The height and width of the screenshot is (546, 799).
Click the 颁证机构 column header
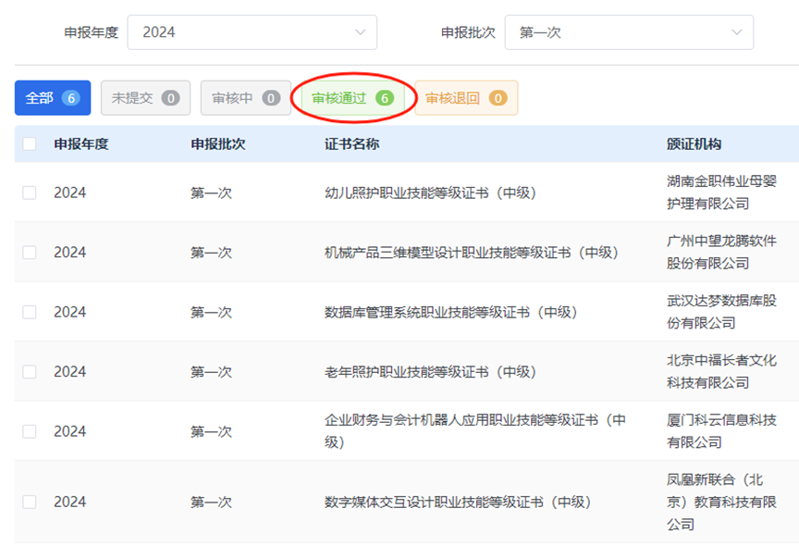coord(694,144)
